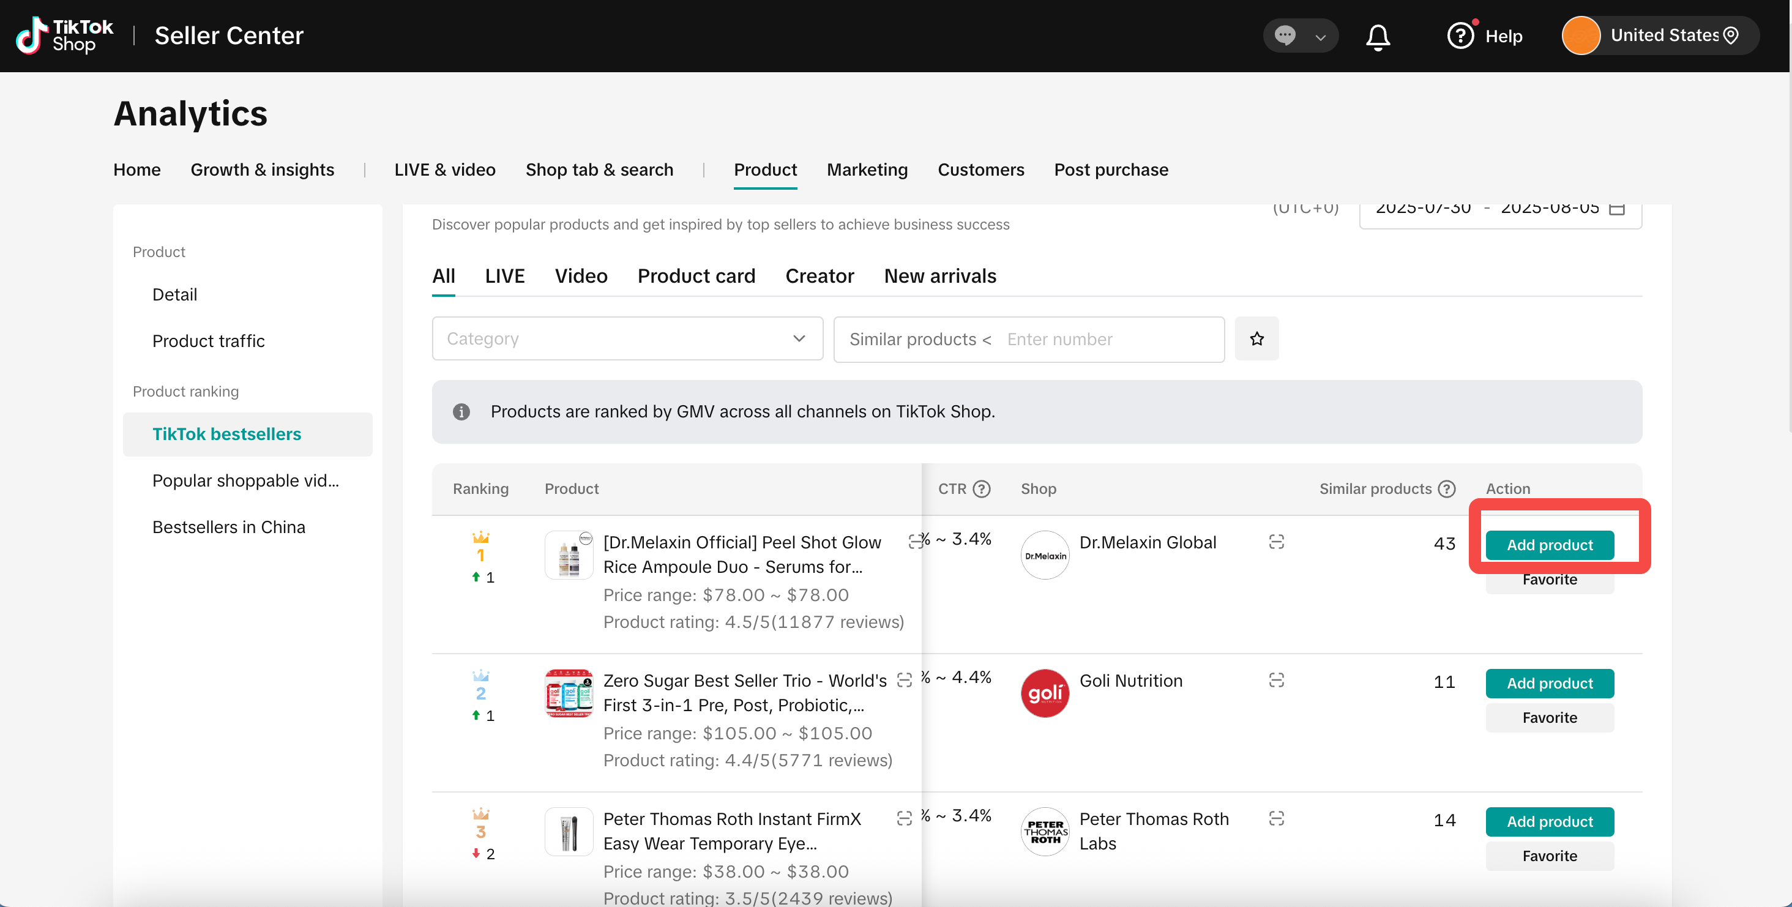Open Bestsellers in China from the sidebar
The height and width of the screenshot is (907, 1792).
[x=228, y=527]
